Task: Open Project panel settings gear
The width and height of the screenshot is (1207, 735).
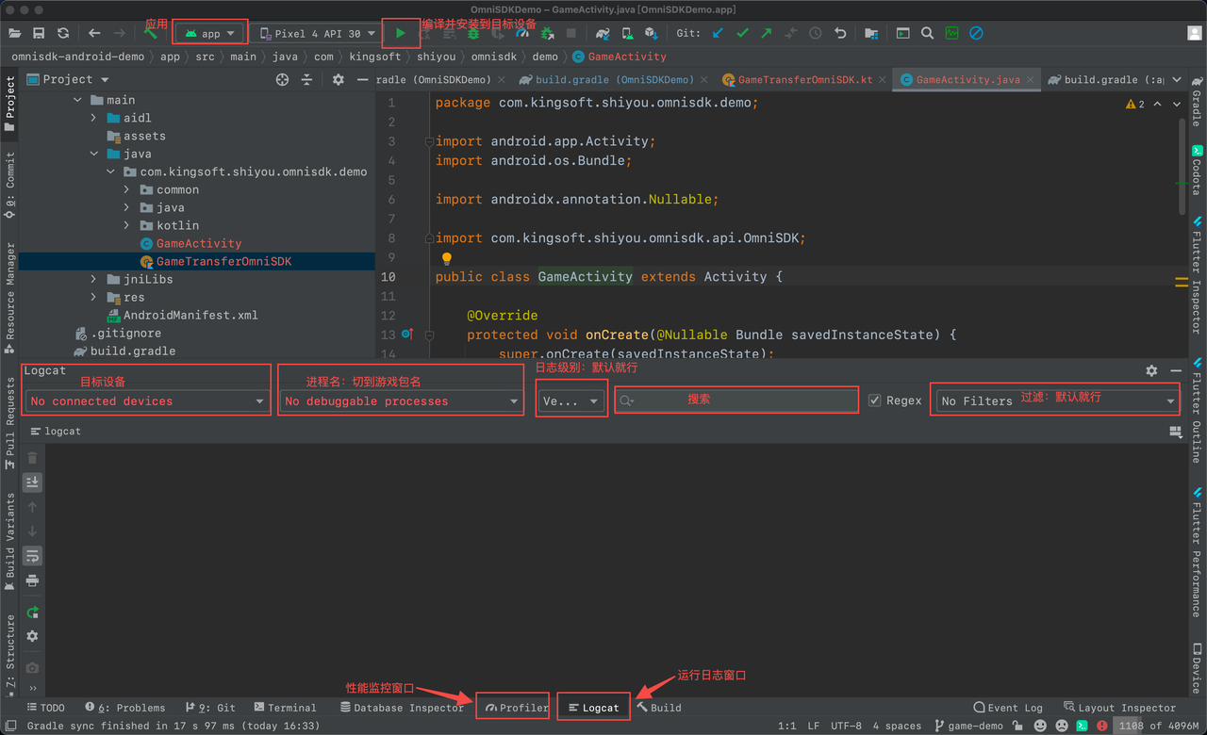Action: (x=339, y=80)
